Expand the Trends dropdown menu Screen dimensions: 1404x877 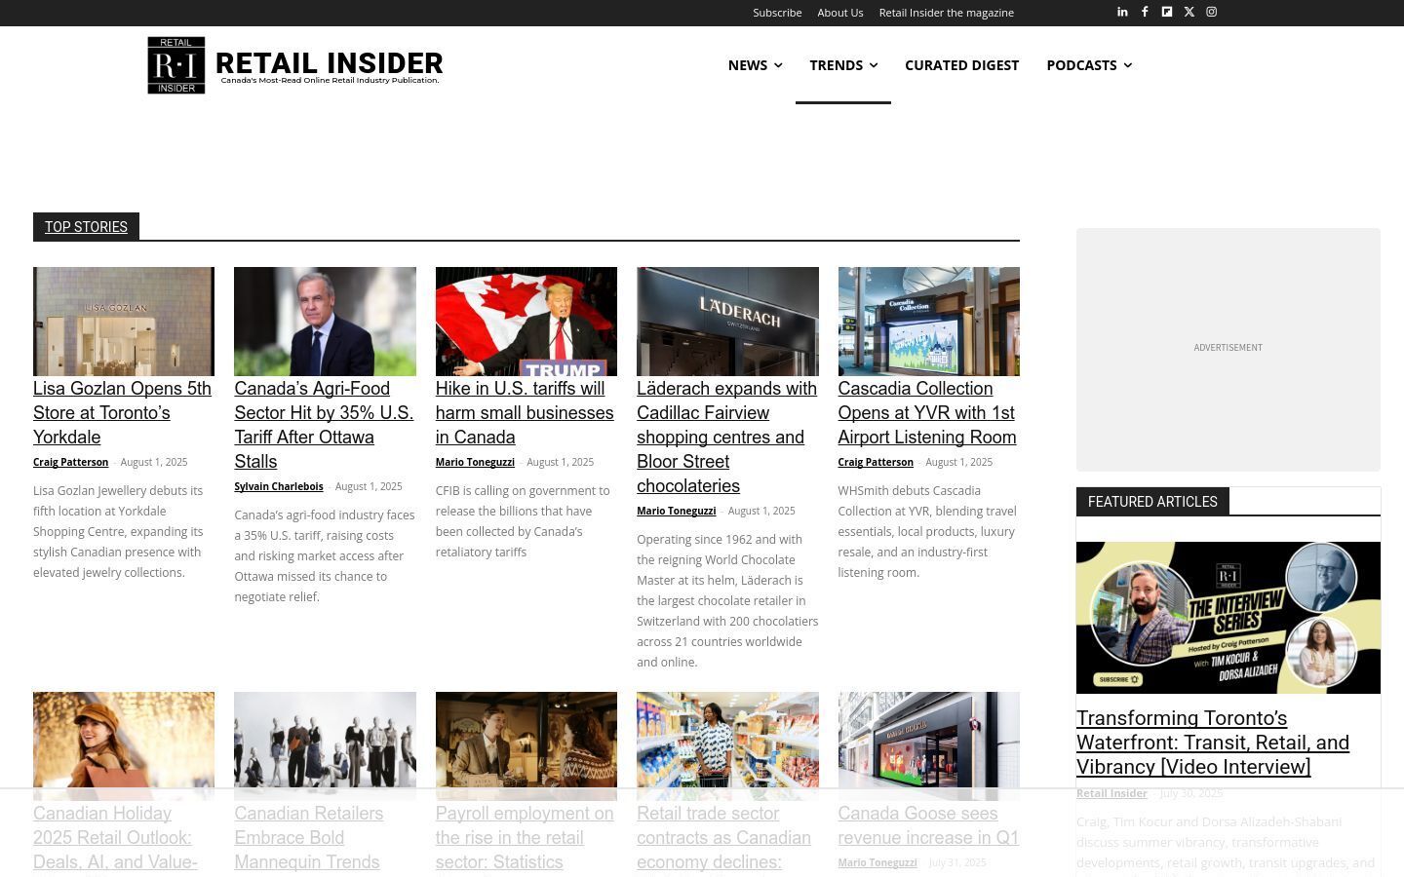(843, 65)
